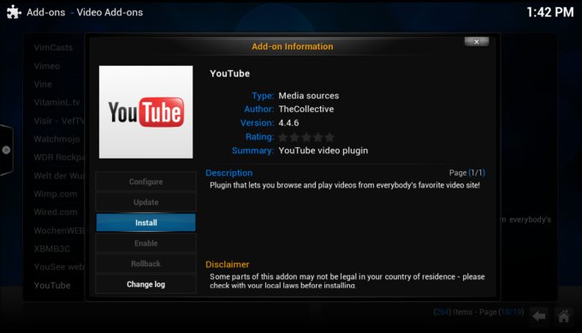Click the 'Media sources' type value
Image resolution: width=582 pixels, height=333 pixels.
pyautogui.click(x=308, y=96)
